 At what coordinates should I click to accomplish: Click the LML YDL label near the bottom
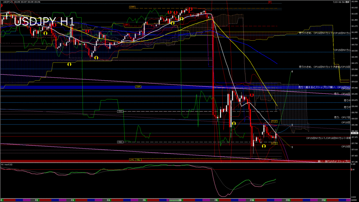(x=135, y=160)
